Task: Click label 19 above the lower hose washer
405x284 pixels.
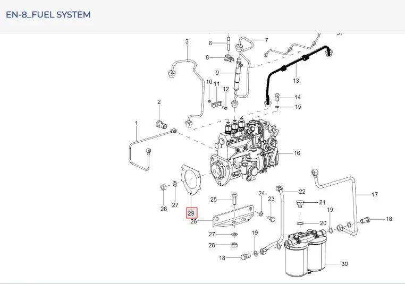Action: pyautogui.click(x=255, y=233)
